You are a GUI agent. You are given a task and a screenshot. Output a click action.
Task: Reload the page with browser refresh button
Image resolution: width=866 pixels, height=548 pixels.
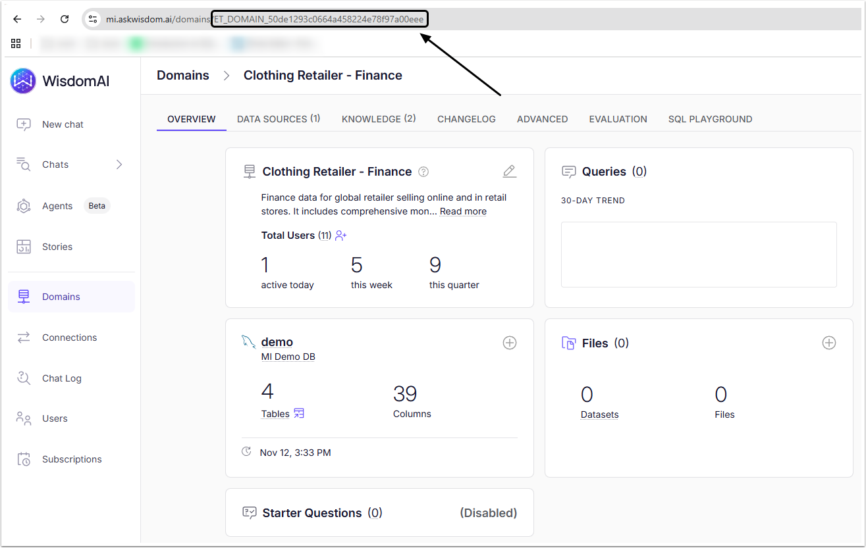[65, 19]
